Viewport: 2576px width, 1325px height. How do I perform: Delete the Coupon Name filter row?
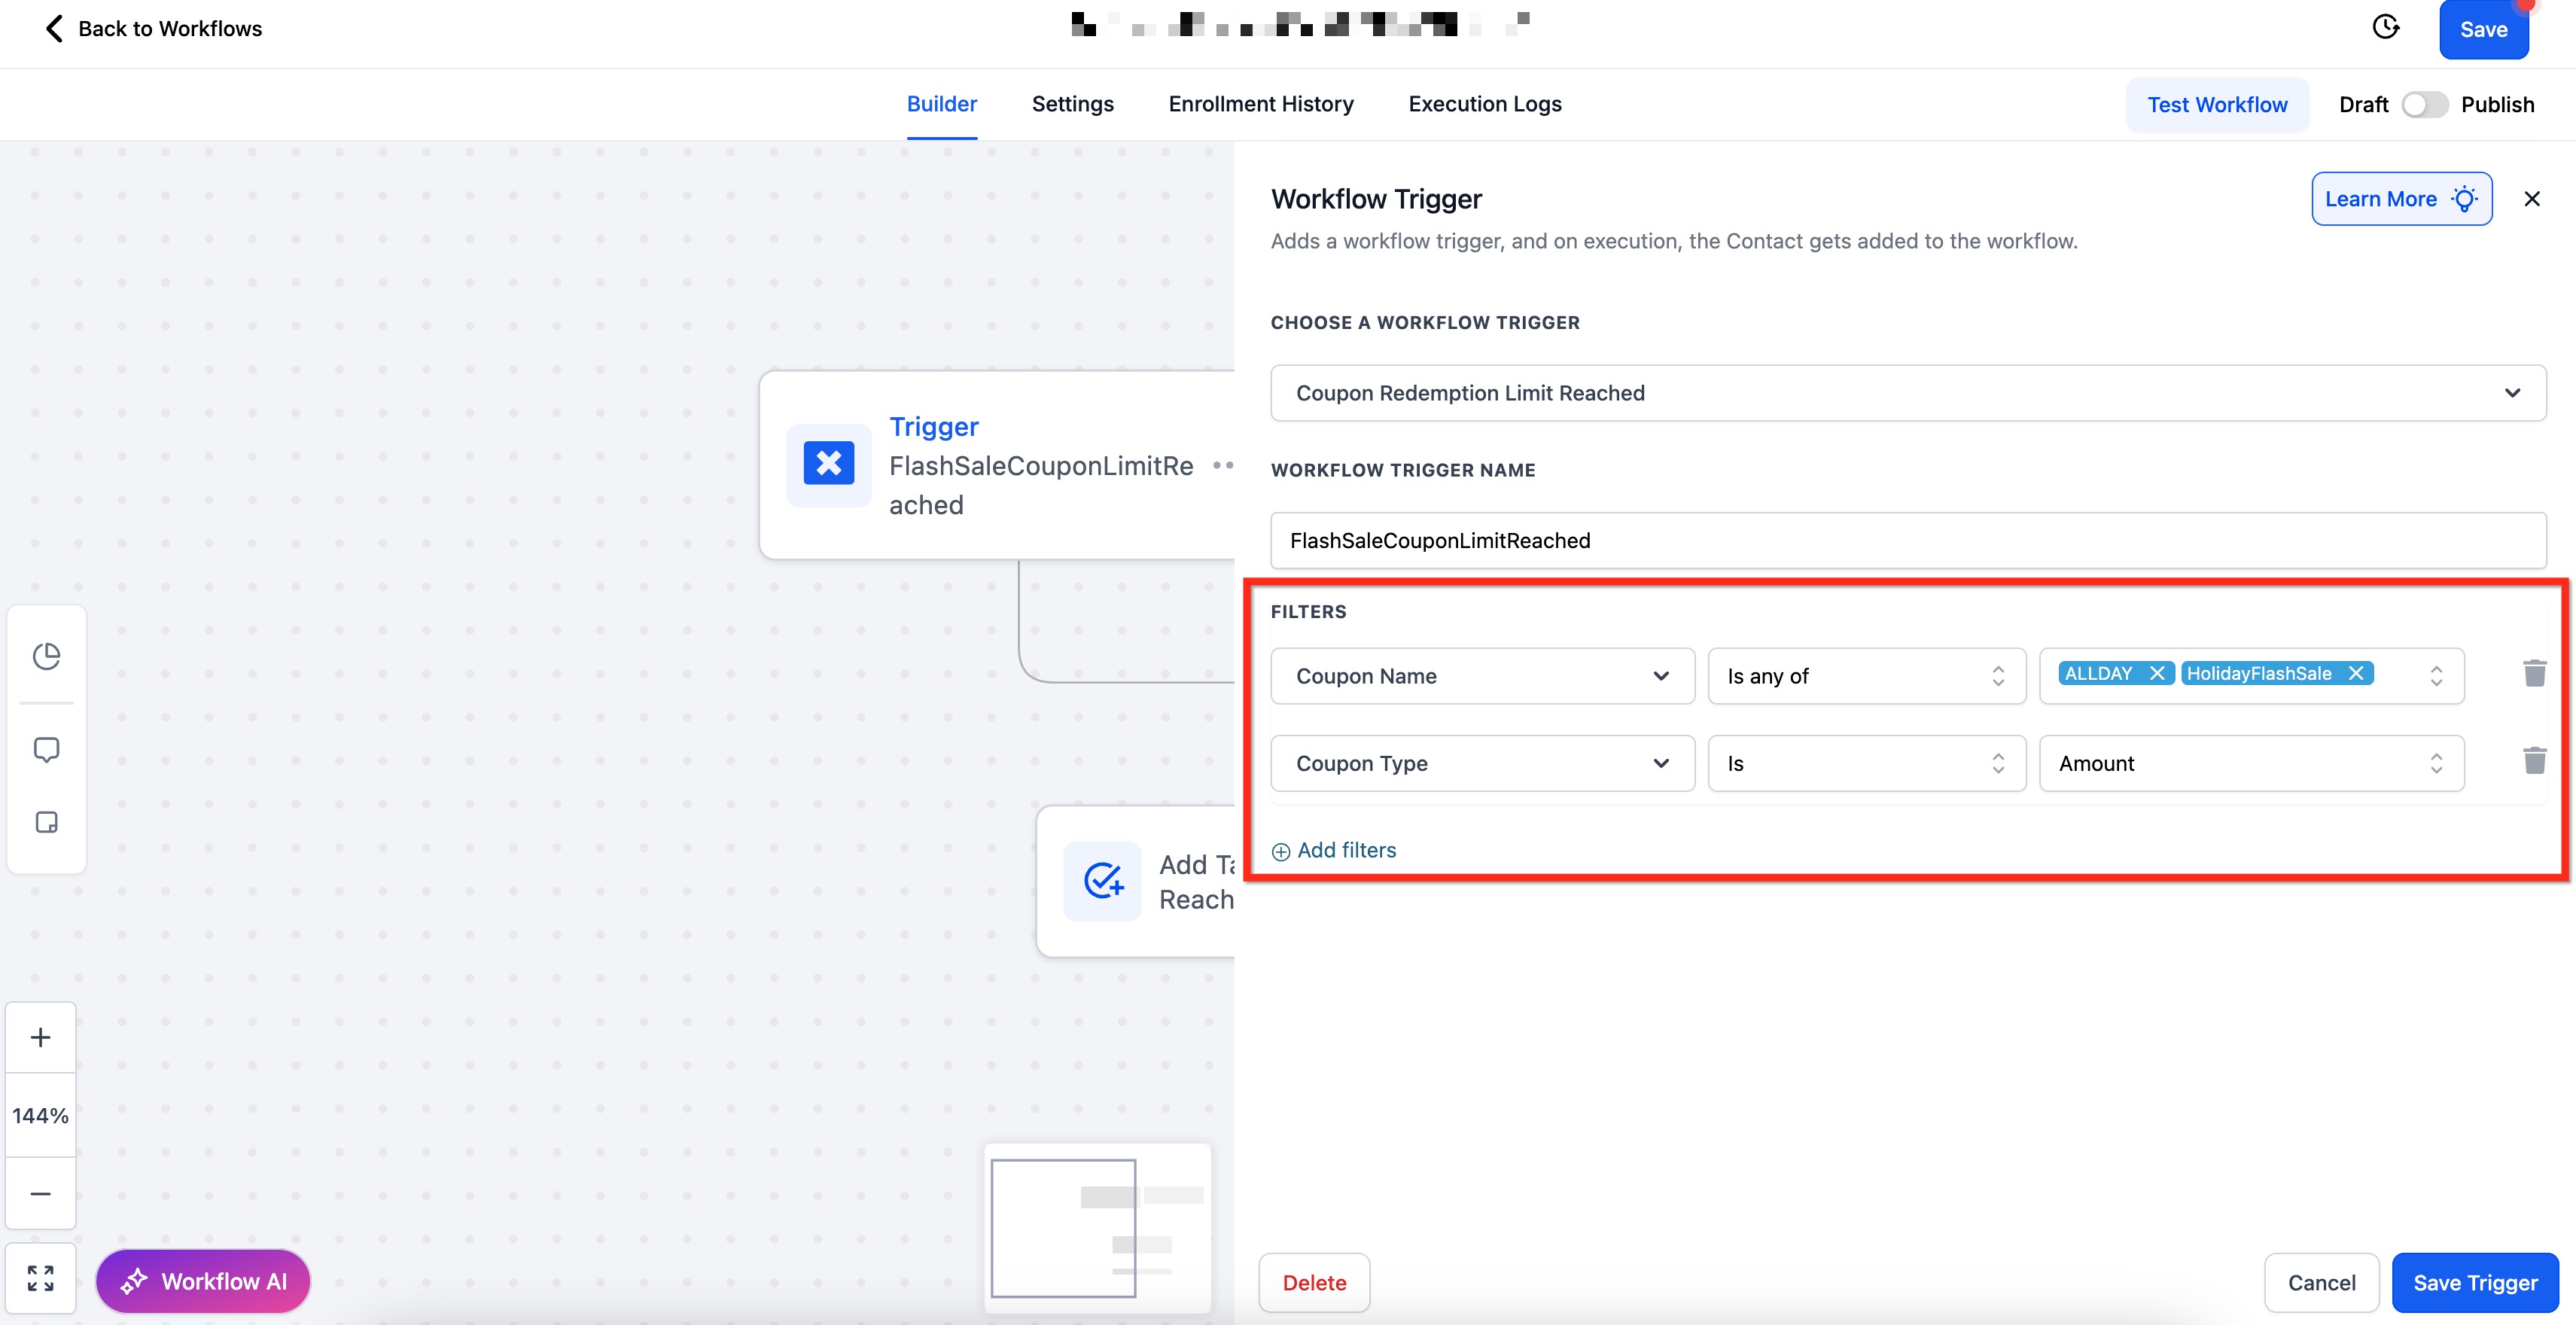[x=2534, y=674]
